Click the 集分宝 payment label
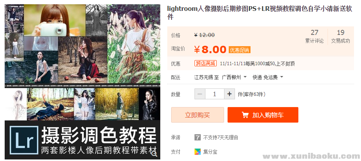The width and height of the screenshot is (361, 161). tap(210, 152)
